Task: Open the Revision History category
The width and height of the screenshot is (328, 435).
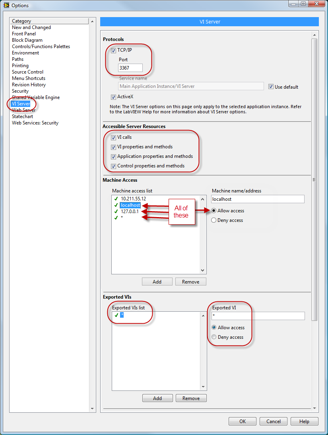Action: [29, 85]
